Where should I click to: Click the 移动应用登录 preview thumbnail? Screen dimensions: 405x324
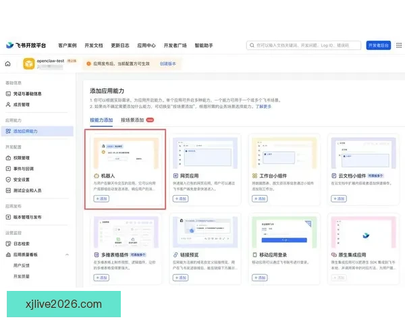[284, 232]
